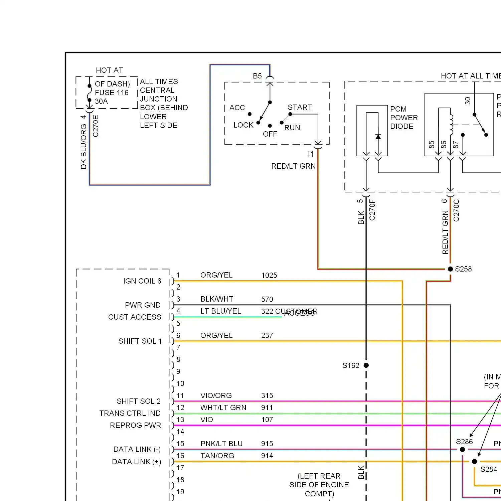Click the "DATA LINK (+)" pin name
Screen dimensions: 501x501
click(137, 462)
